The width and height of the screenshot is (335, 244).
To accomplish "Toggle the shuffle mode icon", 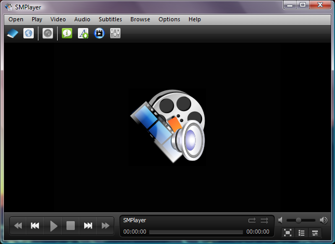I will [264, 220].
